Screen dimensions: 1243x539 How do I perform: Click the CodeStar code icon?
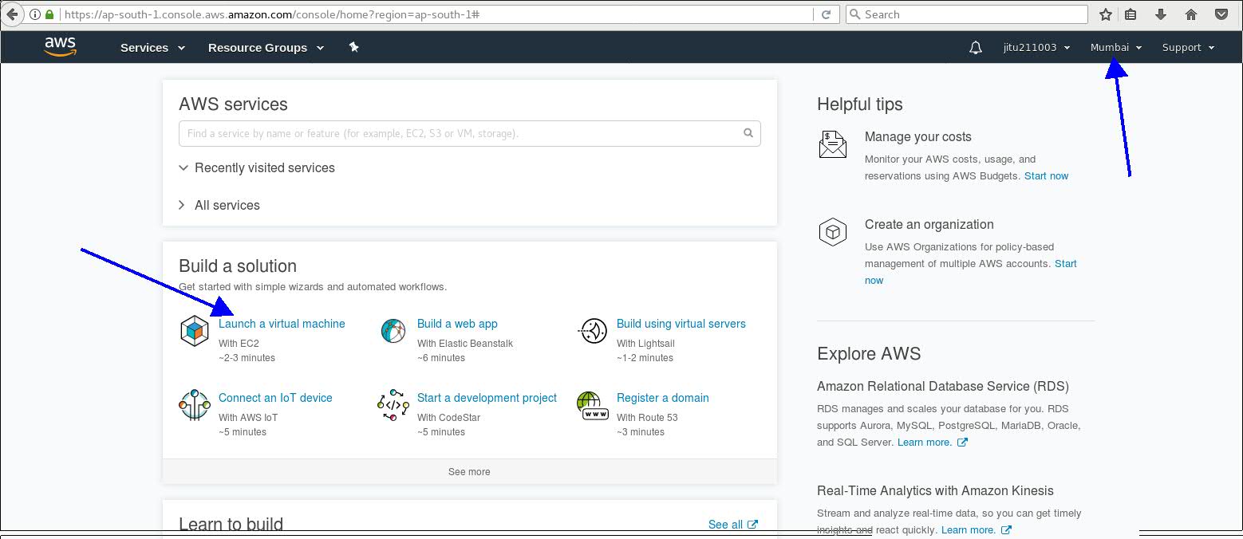point(393,405)
